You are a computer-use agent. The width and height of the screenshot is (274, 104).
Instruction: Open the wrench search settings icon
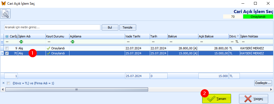pyautogui.click(x=5, y=14)
